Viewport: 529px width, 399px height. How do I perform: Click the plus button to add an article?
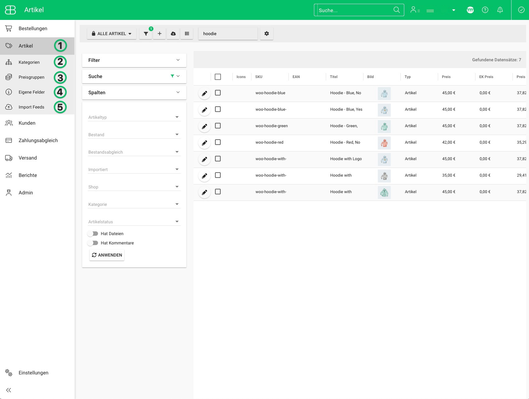pos(159,34)
